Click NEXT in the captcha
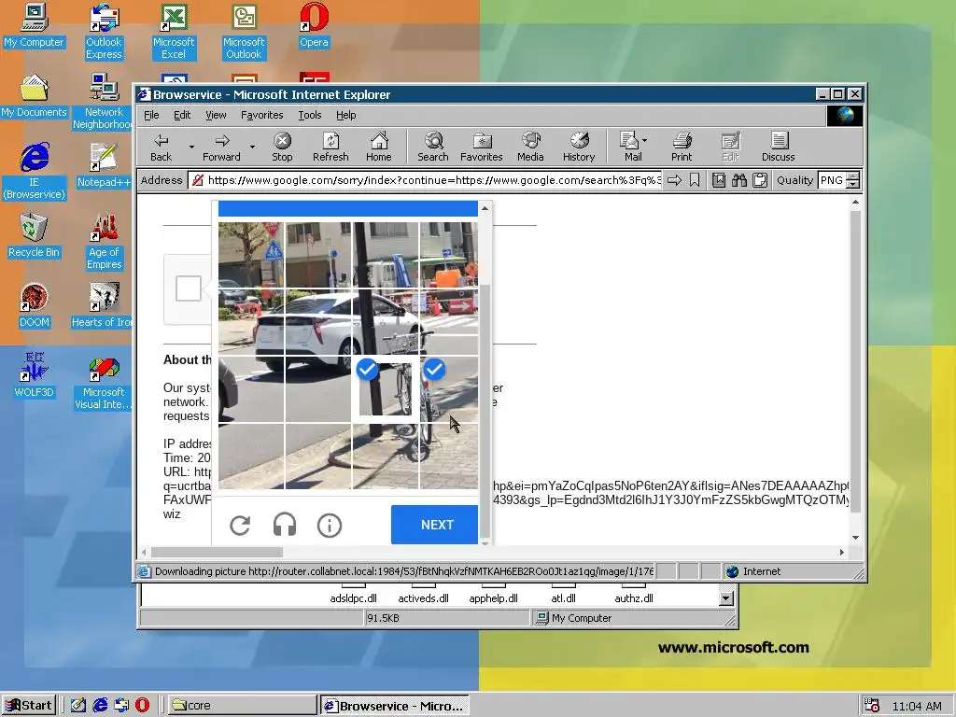The height and width of the screenshot is (717, 956). coord(435,525)
